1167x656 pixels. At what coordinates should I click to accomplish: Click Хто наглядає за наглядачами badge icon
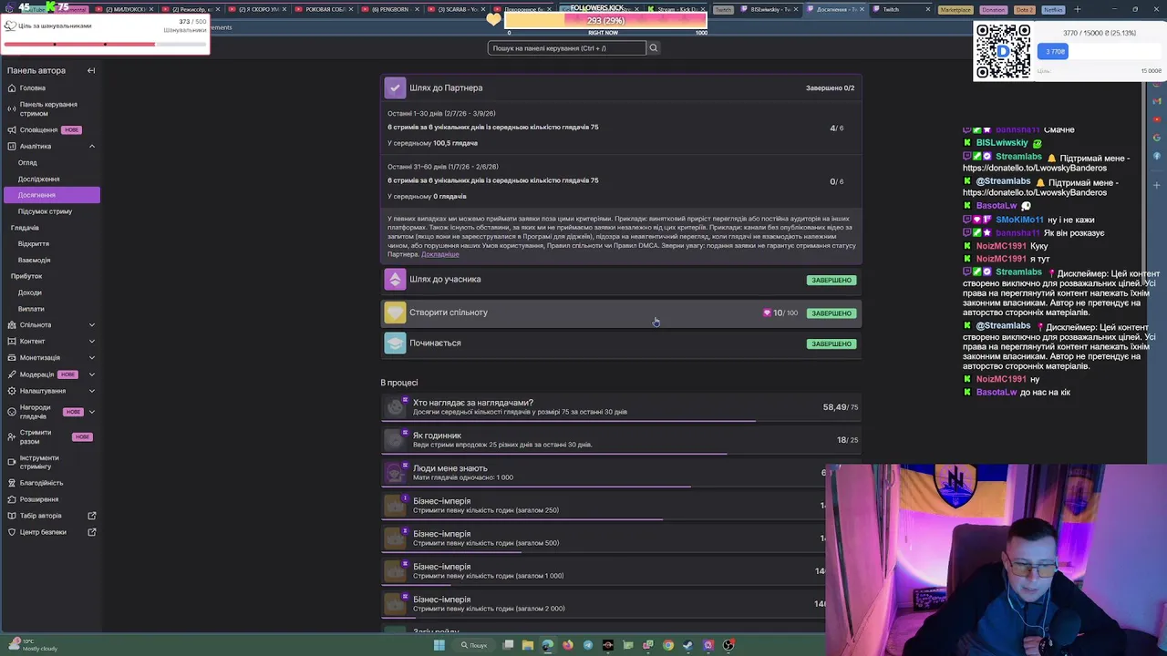396,406
